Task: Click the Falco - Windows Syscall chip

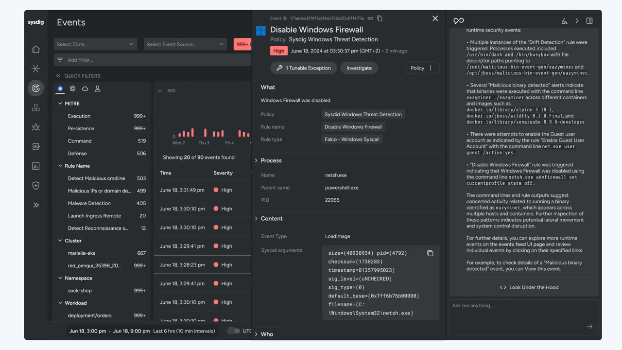Action: (353, 140)
